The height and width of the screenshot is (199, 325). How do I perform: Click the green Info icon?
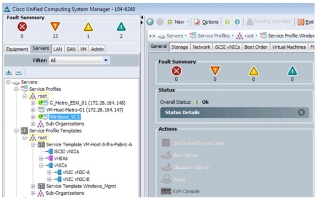pos(237,22)
